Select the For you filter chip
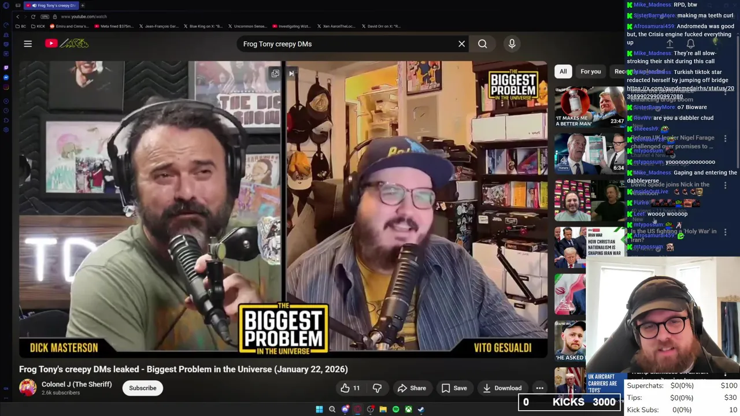The image size is (740, 416). (x=590, y=72)
